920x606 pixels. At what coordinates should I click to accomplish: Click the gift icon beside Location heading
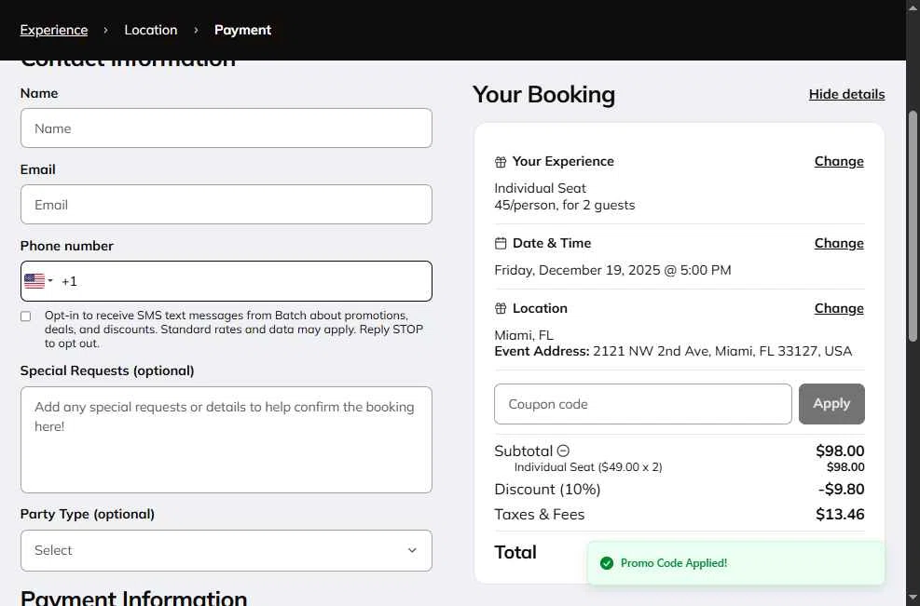tap(501, 308)
